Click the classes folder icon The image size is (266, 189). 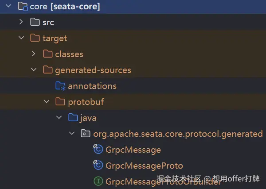click(x=47, y=54)
